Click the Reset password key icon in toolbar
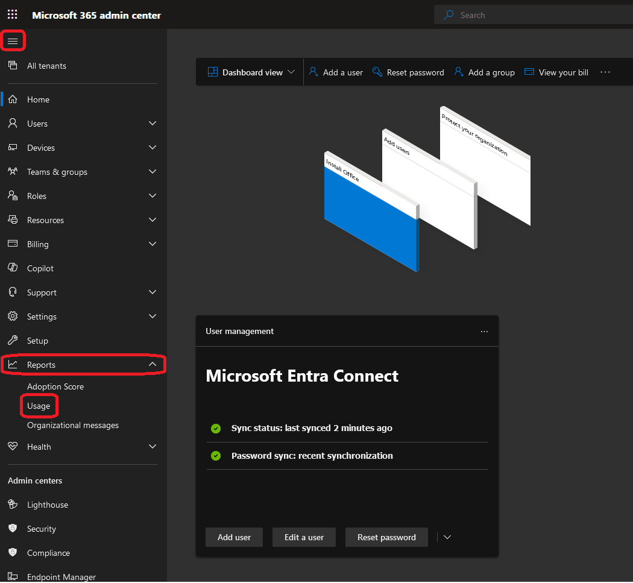The height and width of the screenshot is (583, 633). click(x=377, y=72)
